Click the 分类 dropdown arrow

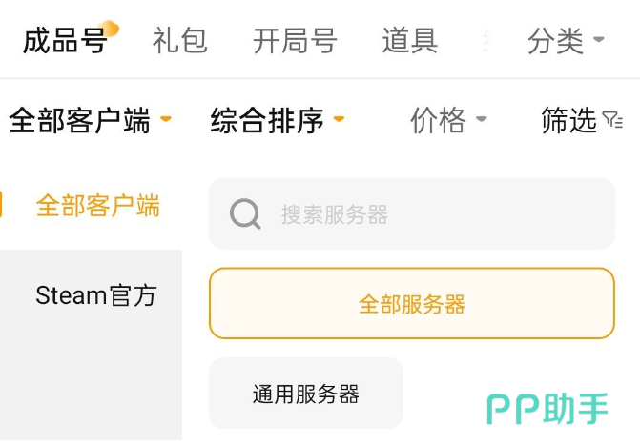(x=599, y=41)
